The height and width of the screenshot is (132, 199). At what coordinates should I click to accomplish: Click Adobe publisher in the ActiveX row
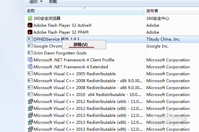[153, 25]
